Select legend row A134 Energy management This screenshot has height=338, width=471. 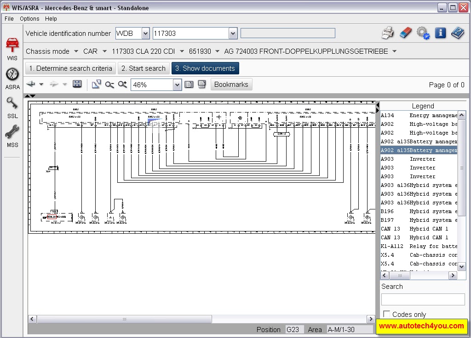coord(419,115)
